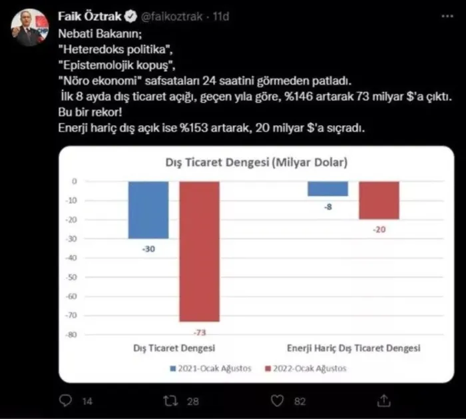Image resolution: width=466 pixels, height=419 pixels.
Task: Click the red -73 bar in chart
Action: pyautogui.click(x=200, y=252)
